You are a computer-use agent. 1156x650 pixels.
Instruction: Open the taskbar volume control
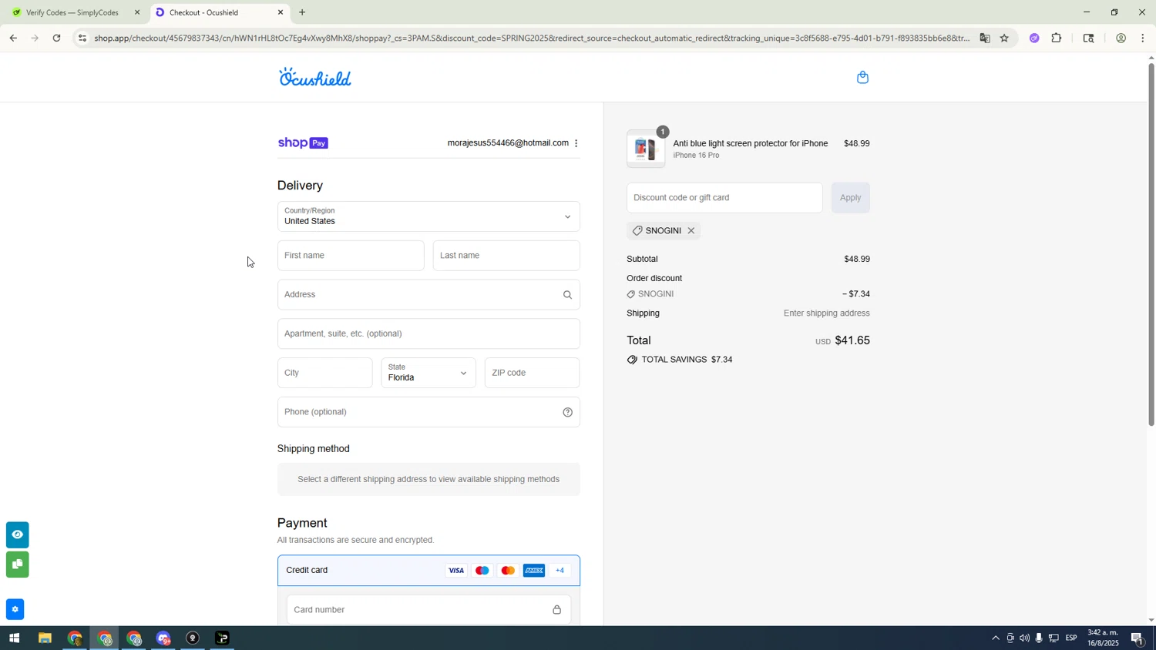click(x=1024, y=638)
